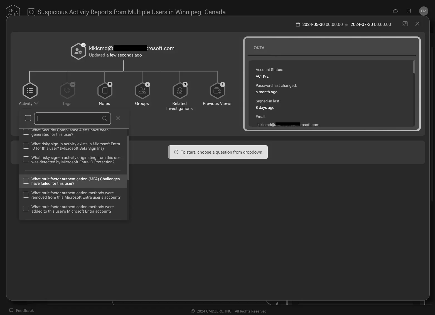Screen dimensions: 435x315
Task: Select Security Compliance Alerts question text
Action: point(70,132)
